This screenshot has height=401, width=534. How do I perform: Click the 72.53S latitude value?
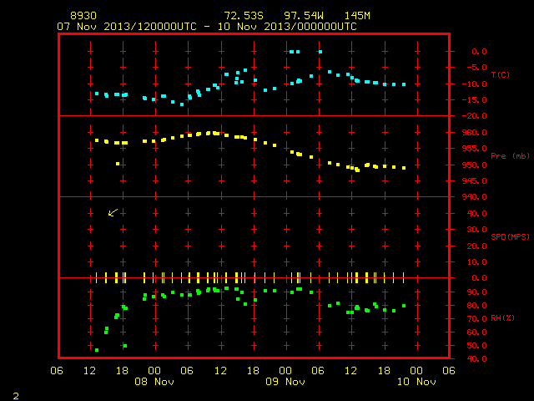(x=244, y=16)
